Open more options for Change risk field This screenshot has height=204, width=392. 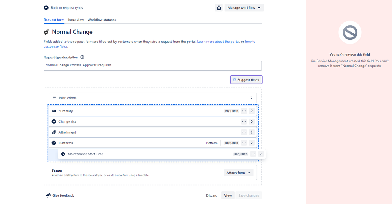tap(244, 121)
